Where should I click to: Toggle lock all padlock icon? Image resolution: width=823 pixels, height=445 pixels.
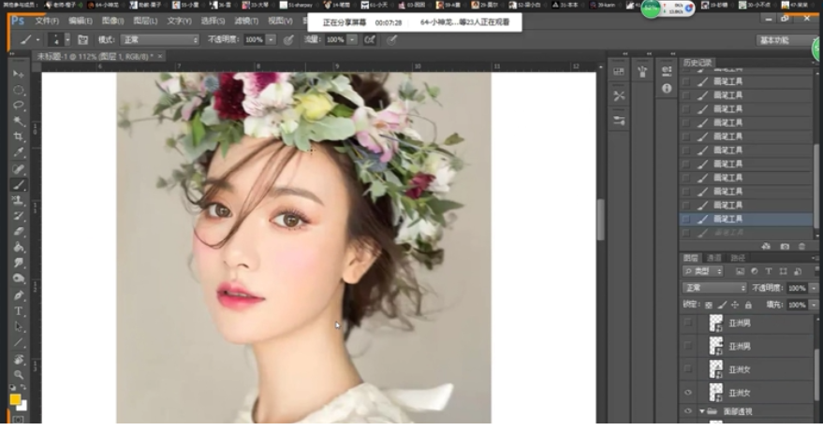click(748, 305)
